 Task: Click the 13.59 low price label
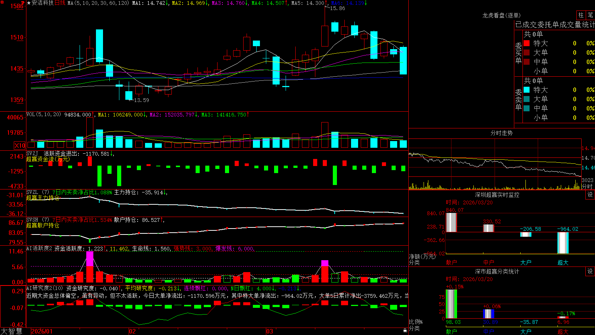[x=141, y=100]
